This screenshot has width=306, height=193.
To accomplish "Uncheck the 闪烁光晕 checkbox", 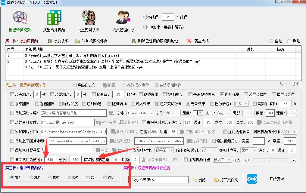I will (x=222, y=94).
